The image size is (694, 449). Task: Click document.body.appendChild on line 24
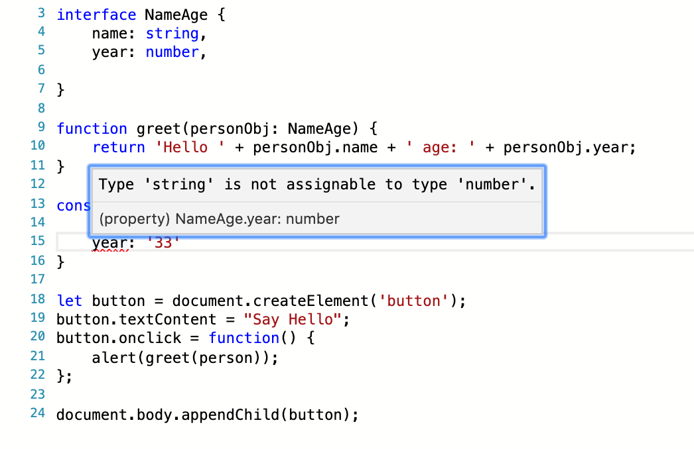tap(166, 415)
